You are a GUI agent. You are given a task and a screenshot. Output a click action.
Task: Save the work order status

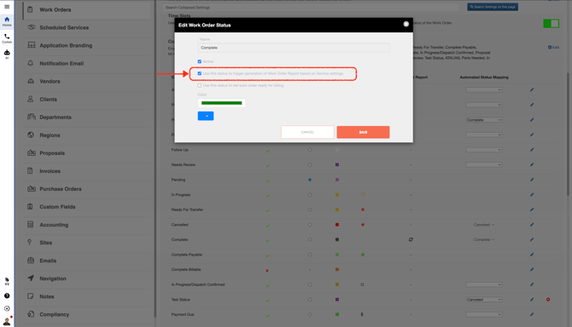click(363, 132)
